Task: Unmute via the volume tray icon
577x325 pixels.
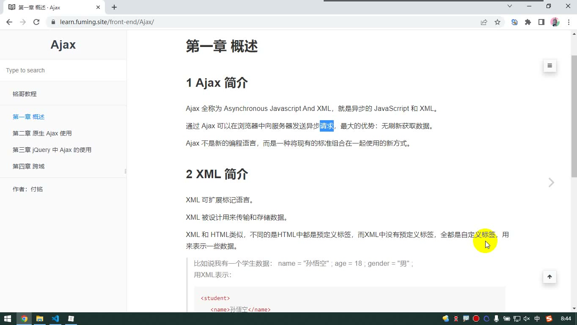Action: (527, 319)
